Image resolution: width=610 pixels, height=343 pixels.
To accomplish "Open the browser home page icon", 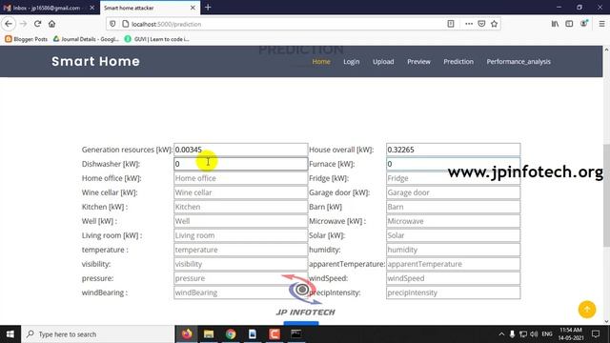I will point(51,24).
